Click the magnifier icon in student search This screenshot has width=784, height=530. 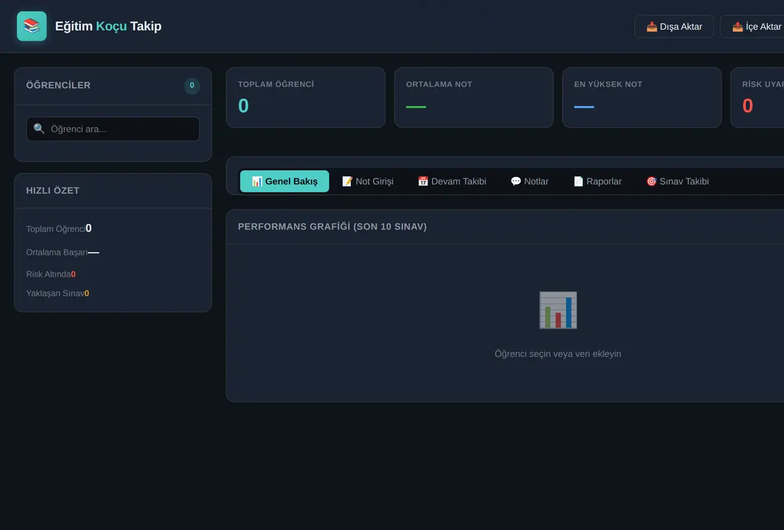39,129
